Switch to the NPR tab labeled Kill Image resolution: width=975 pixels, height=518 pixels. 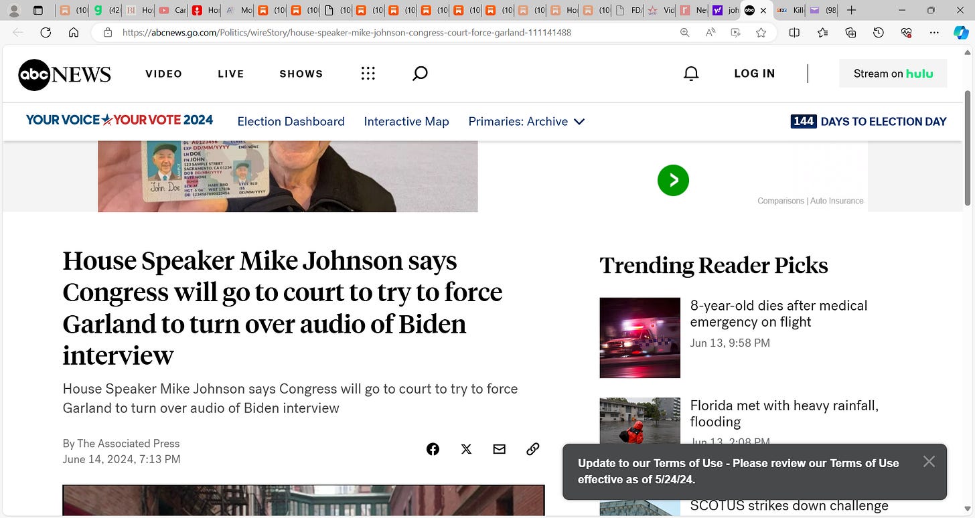point(790,10)
